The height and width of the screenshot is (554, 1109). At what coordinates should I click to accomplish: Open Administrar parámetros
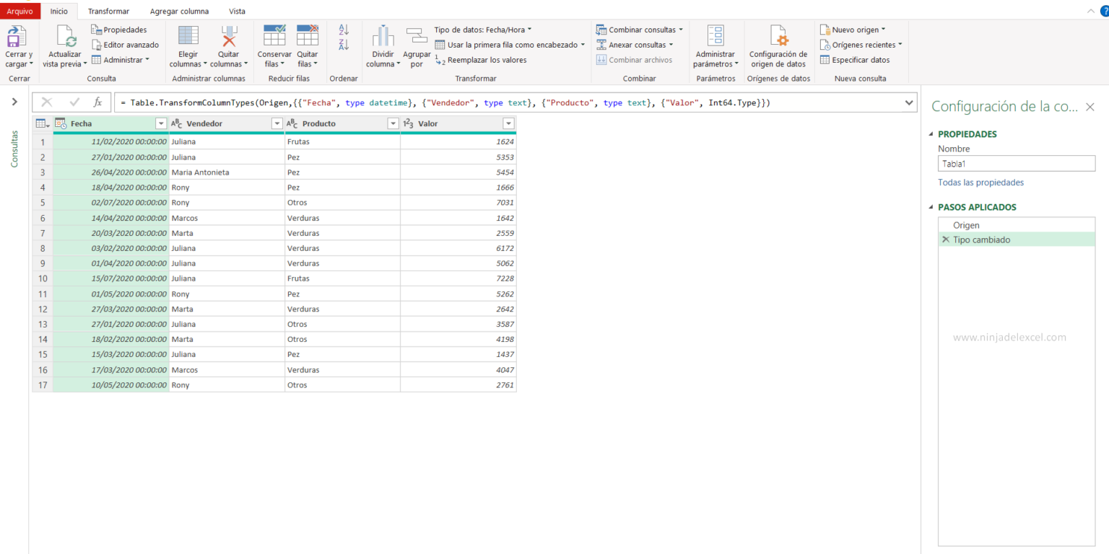[x=715, y=45]
